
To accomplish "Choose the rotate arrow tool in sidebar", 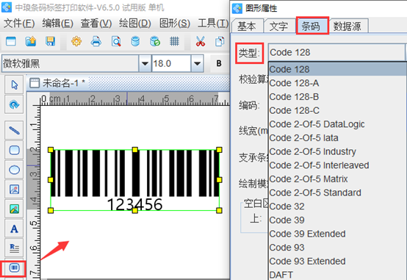I will click(14, 104).
